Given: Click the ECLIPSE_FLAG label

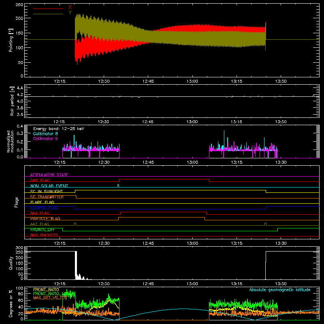Looking at the screenshot, I should [44, 208].
